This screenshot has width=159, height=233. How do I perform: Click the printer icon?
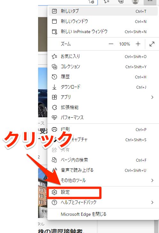[x=54, y=129]
